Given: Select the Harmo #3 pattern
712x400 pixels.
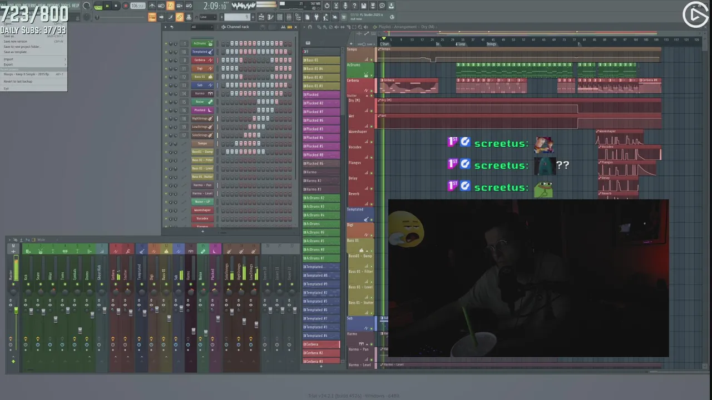Looking at the screenshot, I should point(321,189).
